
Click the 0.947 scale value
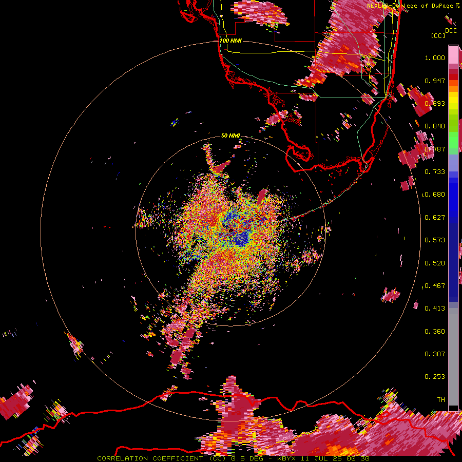435,81
